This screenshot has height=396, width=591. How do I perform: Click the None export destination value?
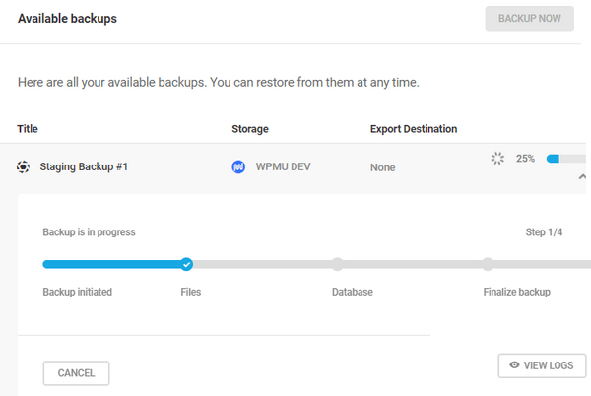click(382, 167)
